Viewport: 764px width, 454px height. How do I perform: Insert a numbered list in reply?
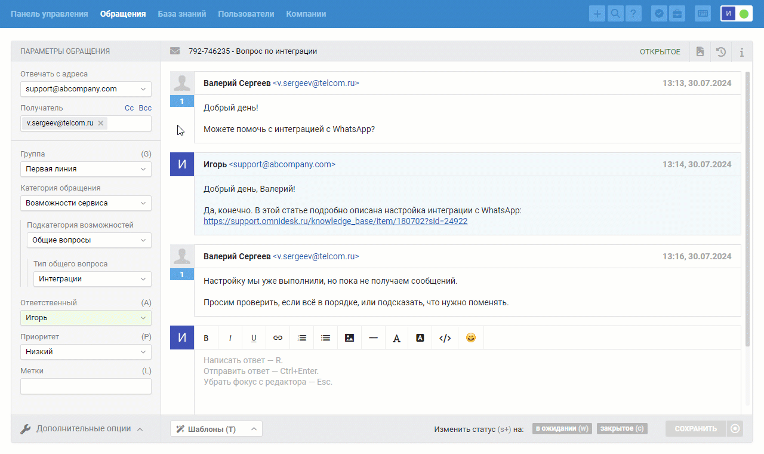[302, 338]
